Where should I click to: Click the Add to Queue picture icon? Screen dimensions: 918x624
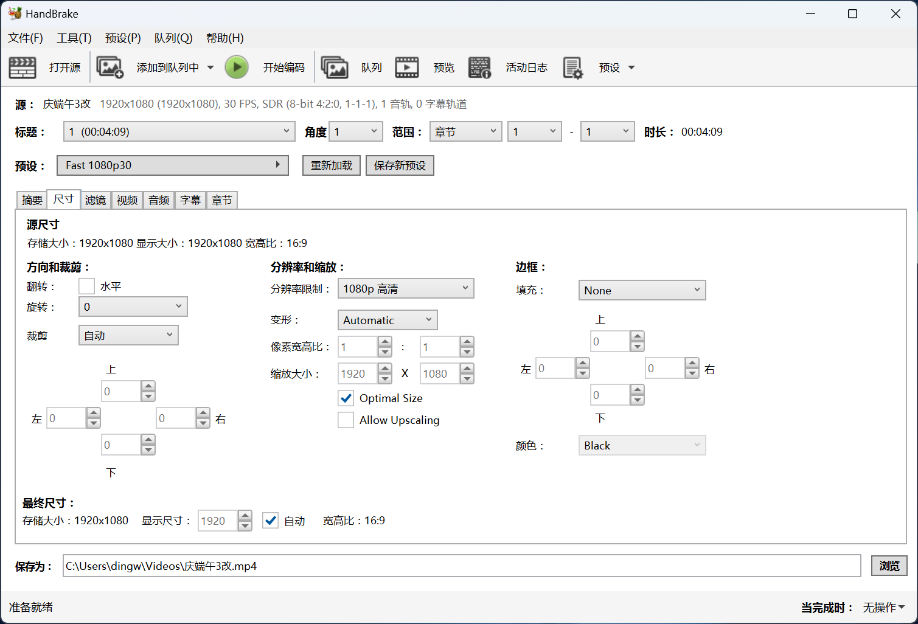coord(110,68)
